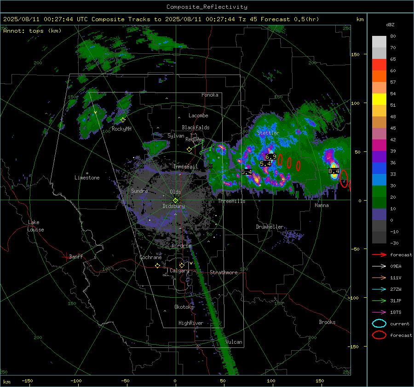
Task: Click the Stettler city label
Action: click(x=268, y=133)
